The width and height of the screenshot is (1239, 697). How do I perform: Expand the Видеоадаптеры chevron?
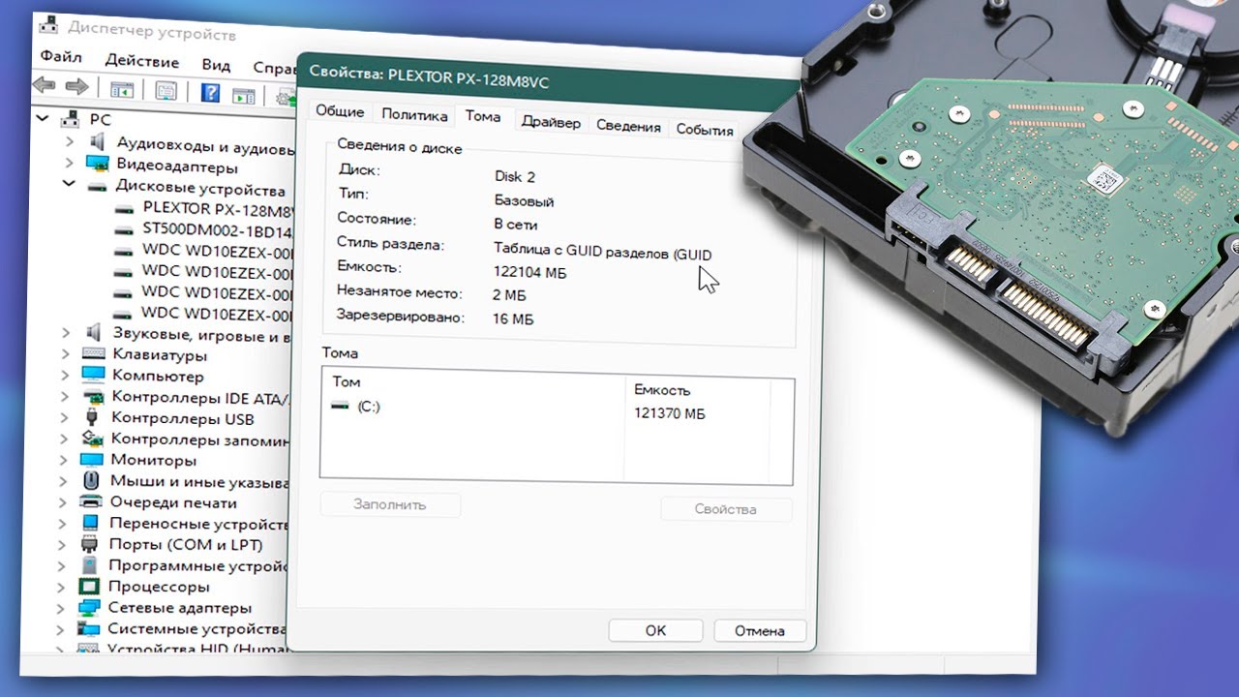coord(70,165)
